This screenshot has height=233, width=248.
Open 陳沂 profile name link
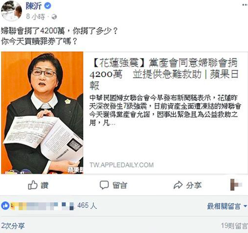pyautogui.click(x=33, y=6)
